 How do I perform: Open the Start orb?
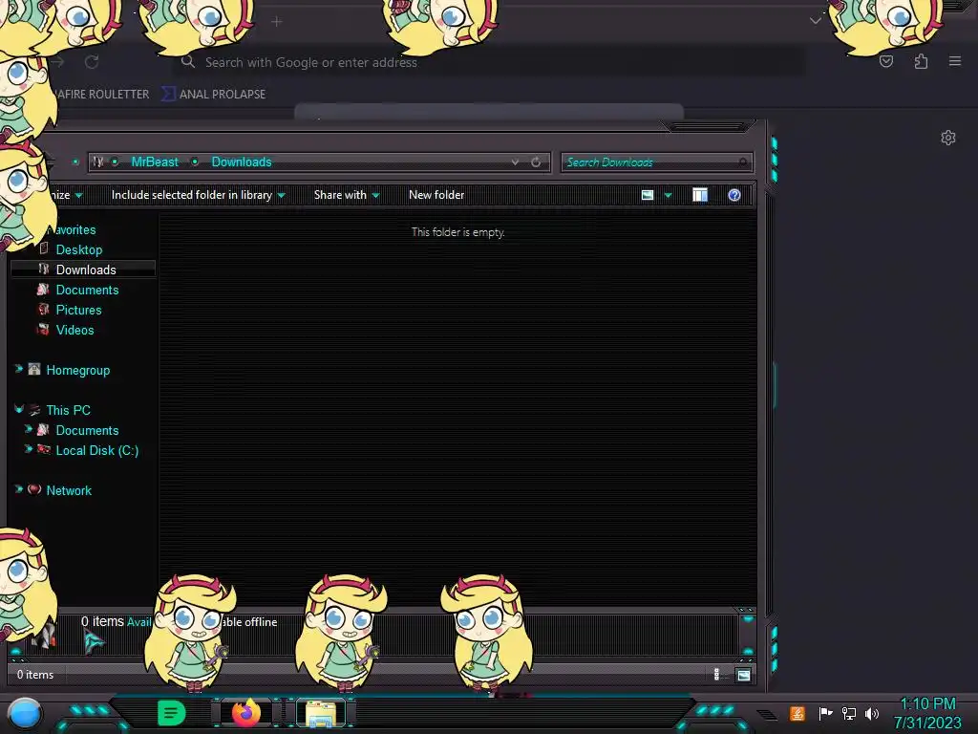(x=24, y=713)
